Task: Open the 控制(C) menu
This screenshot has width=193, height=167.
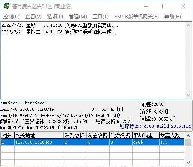Action: 11,17
